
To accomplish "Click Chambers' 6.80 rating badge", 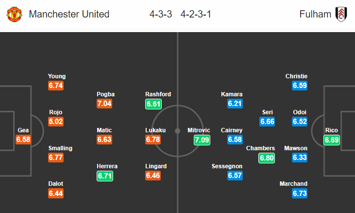I will coord(267,158).
